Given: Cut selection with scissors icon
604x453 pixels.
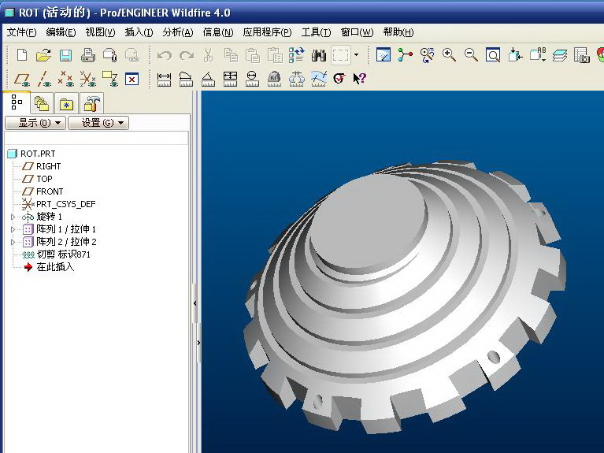Looking at the screenshot, I should pyautogui.click(x=208, y=55).
